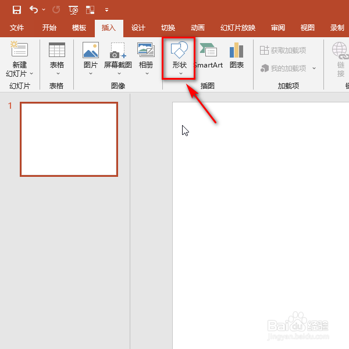Click the layout icon in quick access toolbar

(x=90, y=10)
